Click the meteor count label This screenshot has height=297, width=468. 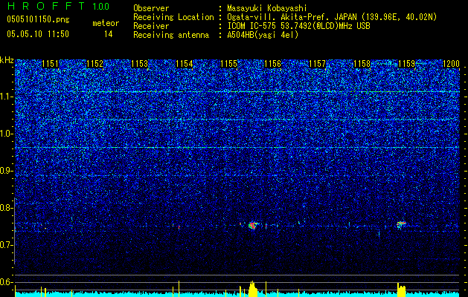pos(106,23)
